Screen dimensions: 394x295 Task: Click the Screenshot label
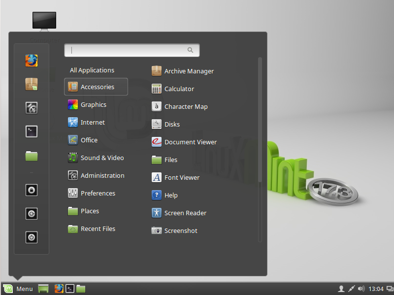[x=181, y=230]
